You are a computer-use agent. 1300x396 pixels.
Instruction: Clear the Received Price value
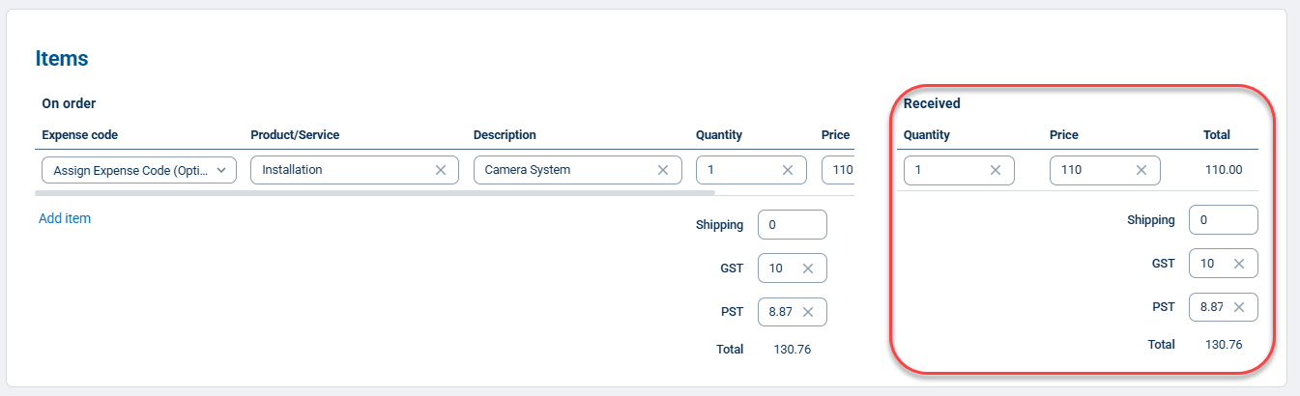click(1141, 170)
